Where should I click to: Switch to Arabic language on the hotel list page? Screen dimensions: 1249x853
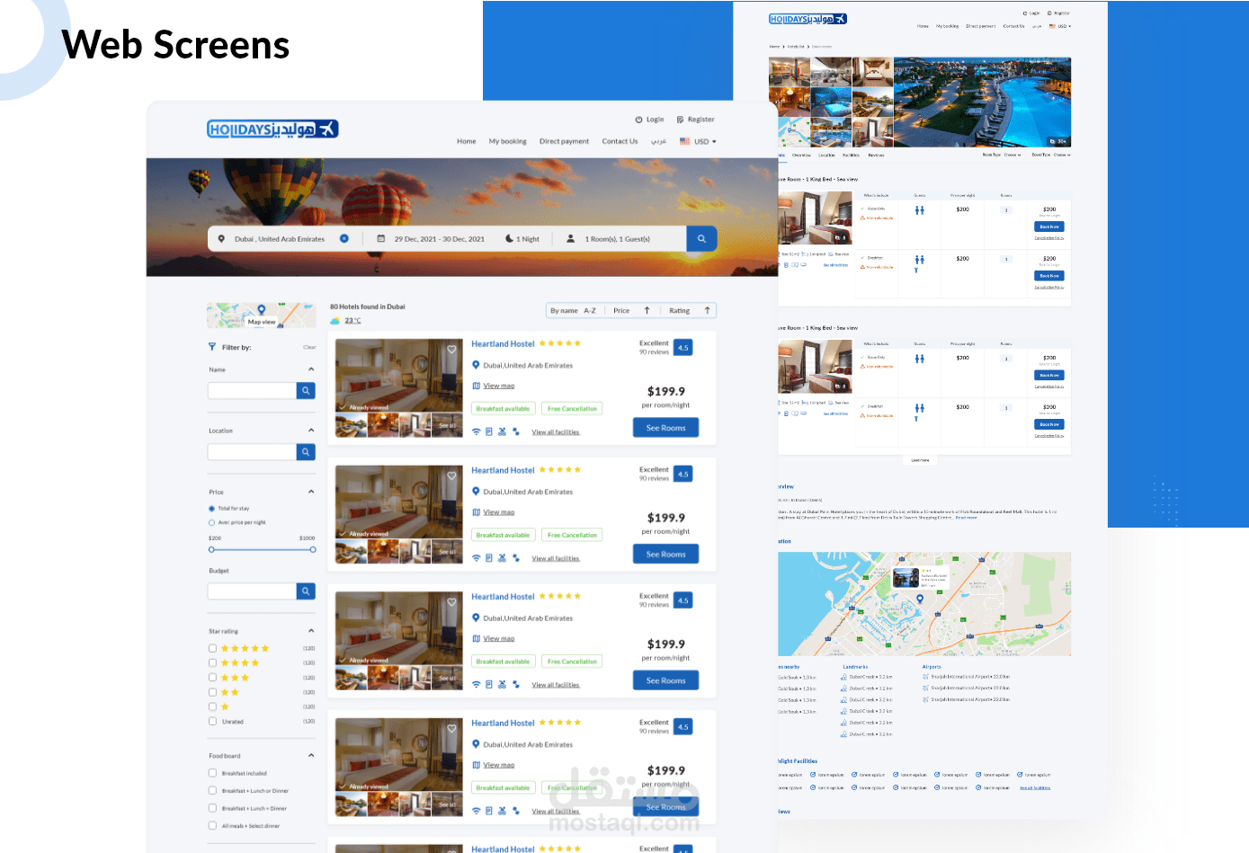point(658,141)
